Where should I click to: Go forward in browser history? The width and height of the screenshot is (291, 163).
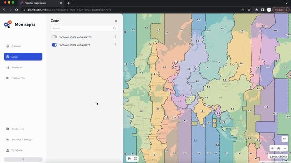10,10
